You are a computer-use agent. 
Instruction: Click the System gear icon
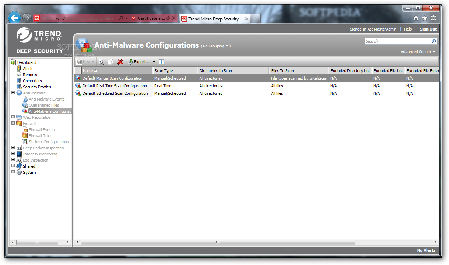[x=19, y=172]
